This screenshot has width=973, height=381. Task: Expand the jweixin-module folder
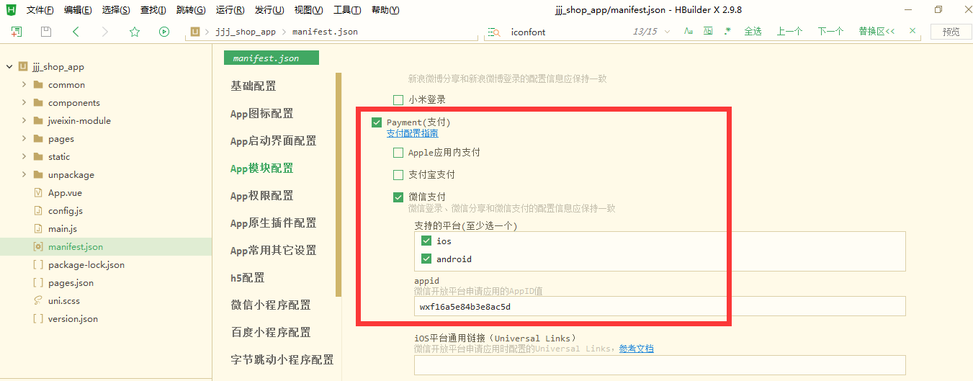point(24,120)
